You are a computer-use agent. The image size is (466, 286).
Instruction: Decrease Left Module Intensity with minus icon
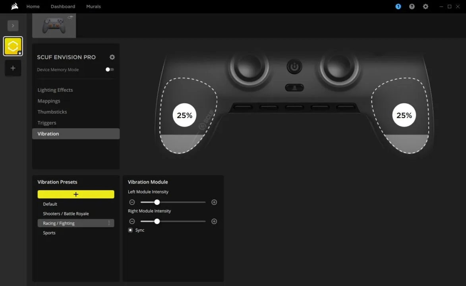point(132,202)
